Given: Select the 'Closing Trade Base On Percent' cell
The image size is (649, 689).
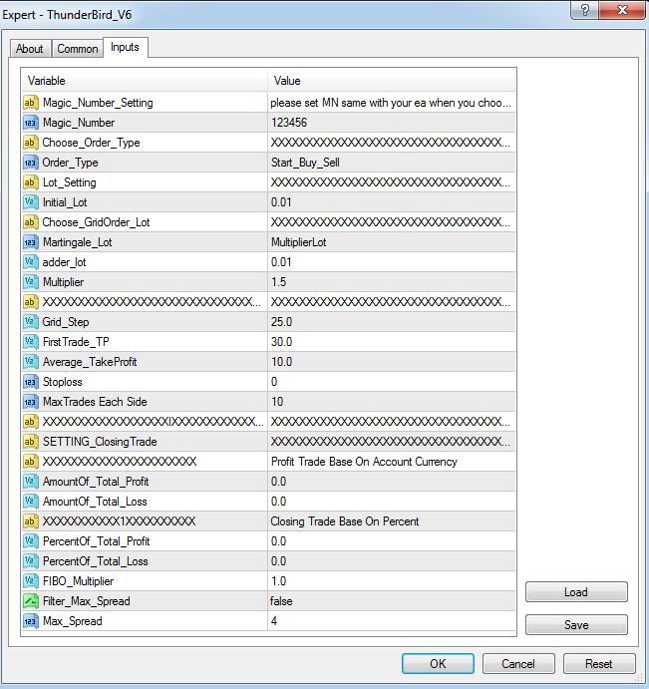Looking at the screenshot, I should 392,521.
